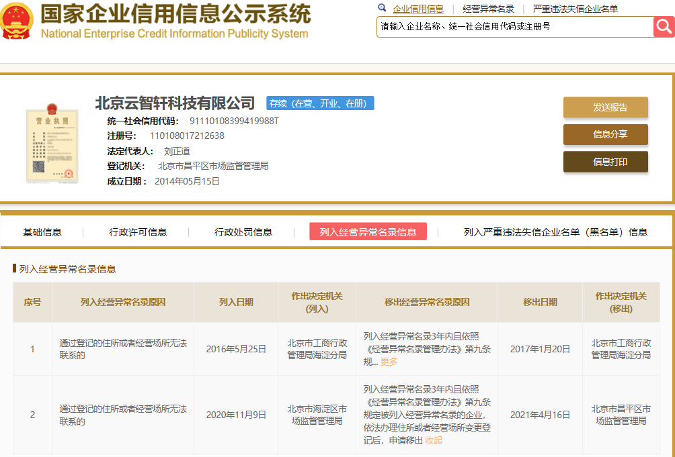Click the row 2 full removal reason text

click(427, 415)
